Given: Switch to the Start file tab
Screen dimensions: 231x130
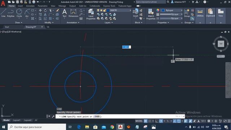Looking at the screenshot, I should [7, 27].
